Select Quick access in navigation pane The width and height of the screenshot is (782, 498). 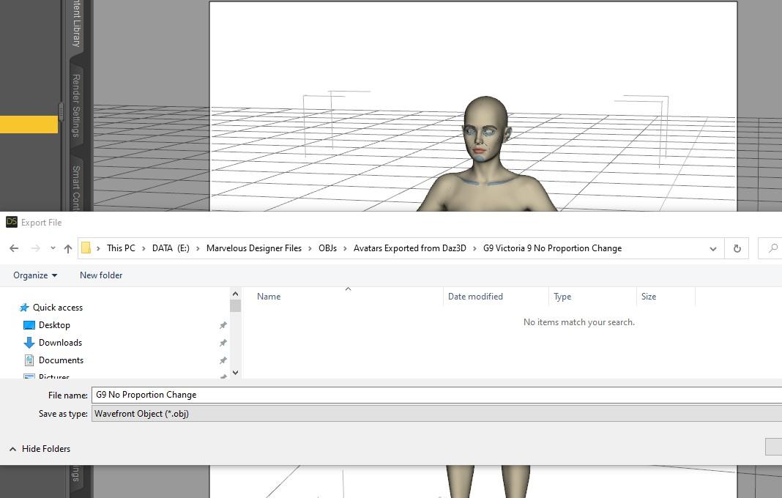pos(57,308)
